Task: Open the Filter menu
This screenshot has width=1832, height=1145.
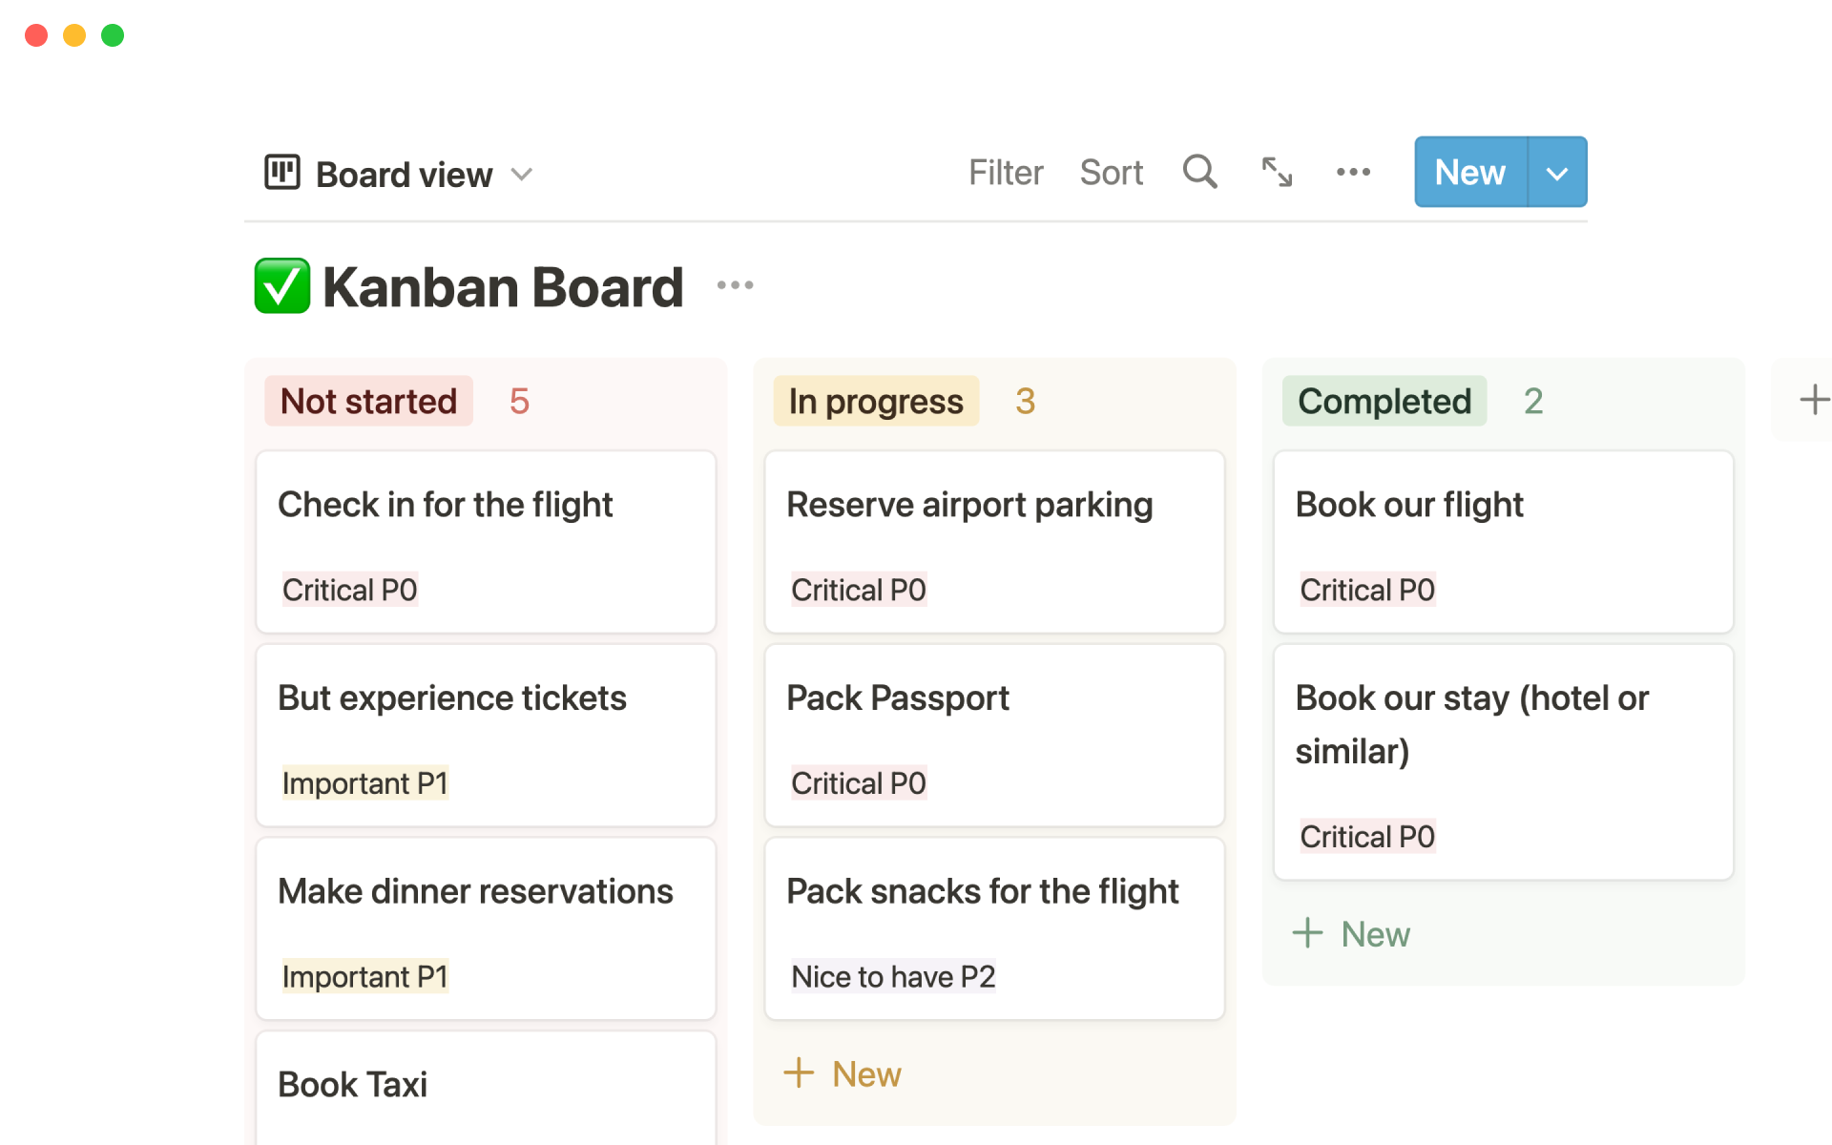Action: [1006, 173]
